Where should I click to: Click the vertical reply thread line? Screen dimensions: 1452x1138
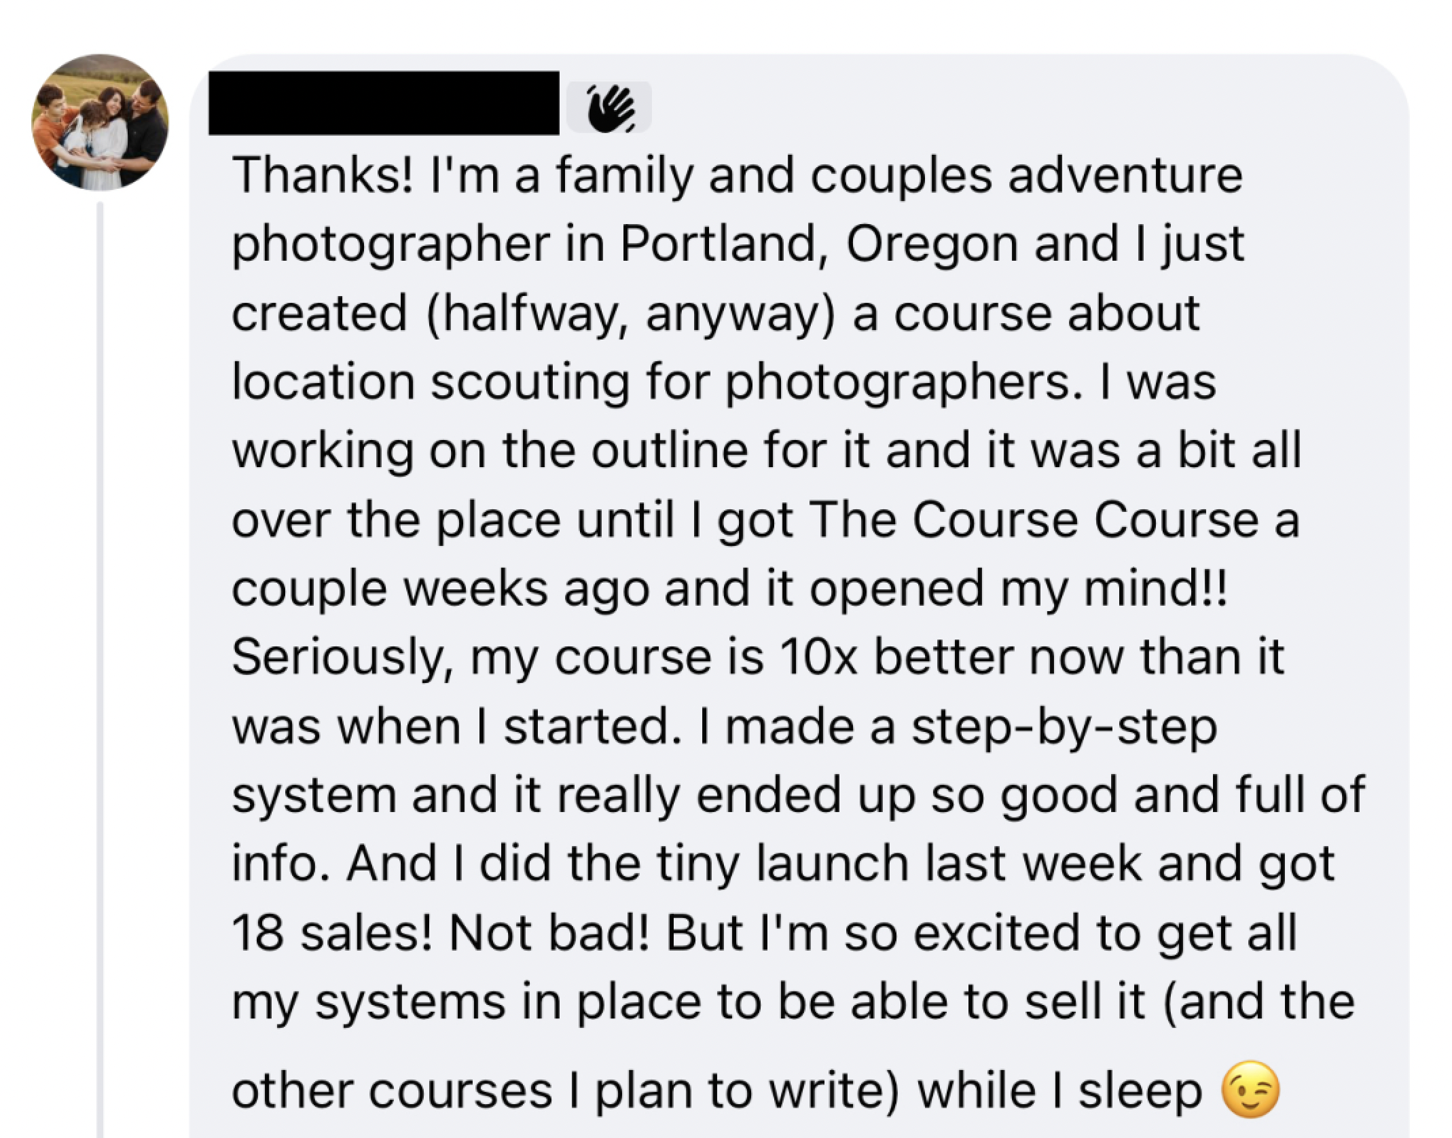pyautogui.click(x=100, y=665)
